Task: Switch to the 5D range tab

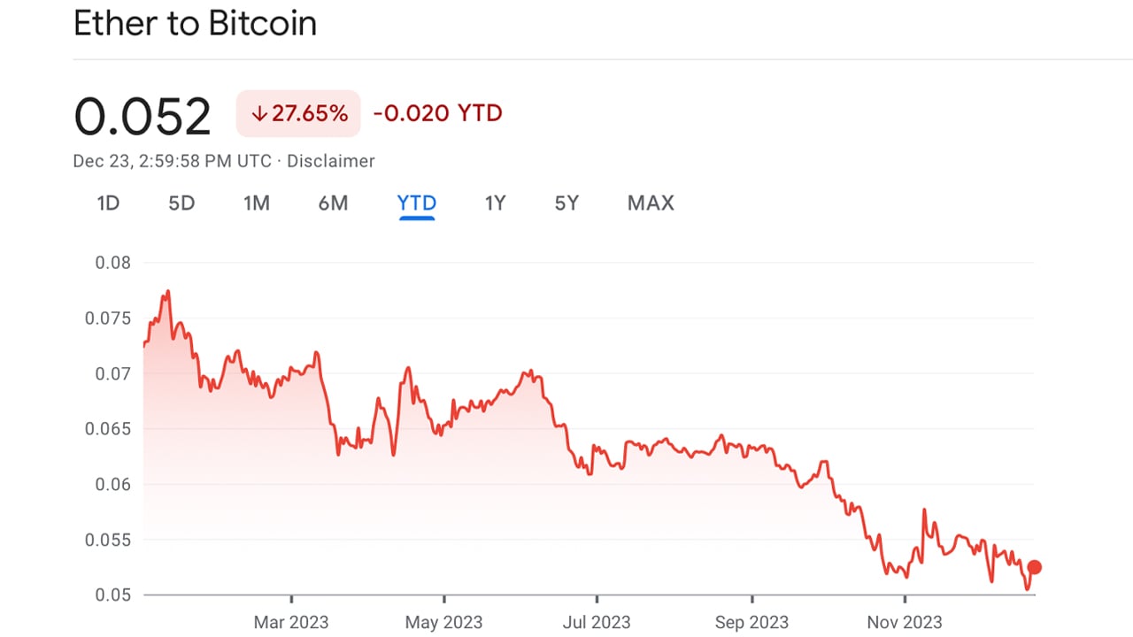Action: tap(181, 203)
